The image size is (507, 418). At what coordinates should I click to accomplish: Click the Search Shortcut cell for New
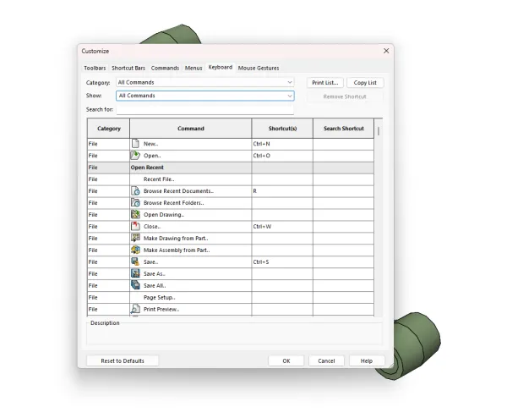tap(343, 144)
